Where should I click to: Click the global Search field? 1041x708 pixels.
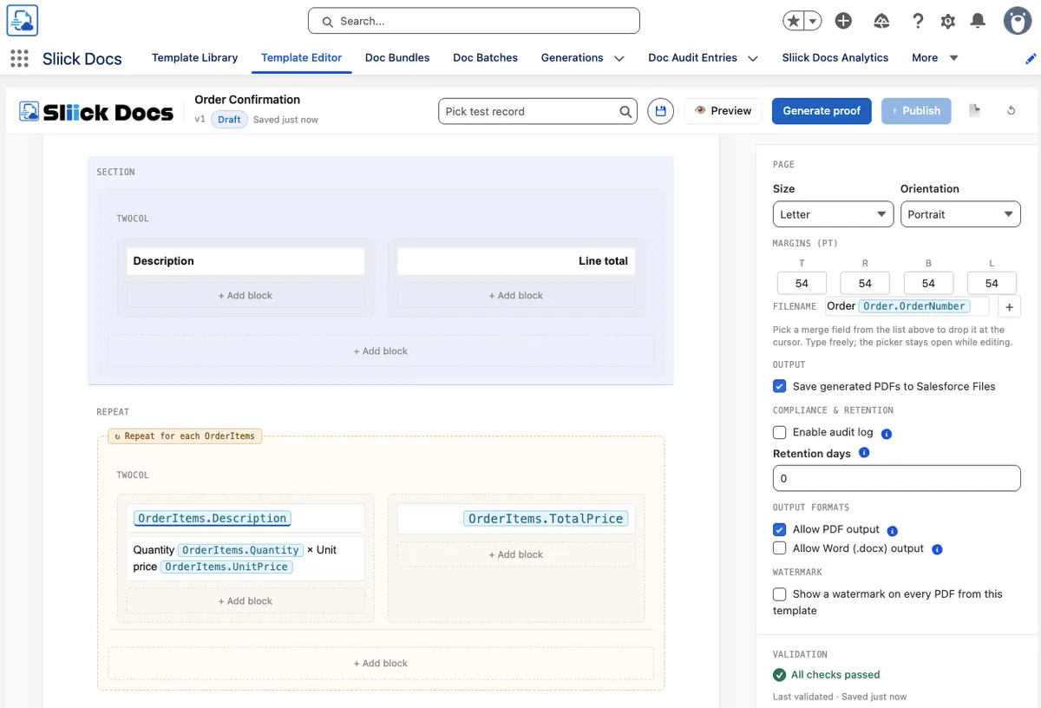coord(474,21)
